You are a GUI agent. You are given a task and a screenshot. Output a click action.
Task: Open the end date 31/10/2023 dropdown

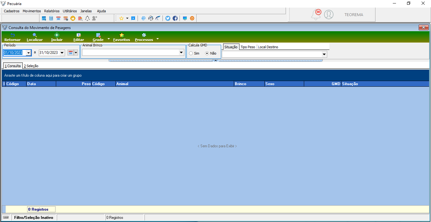click(x=62, y=53)
